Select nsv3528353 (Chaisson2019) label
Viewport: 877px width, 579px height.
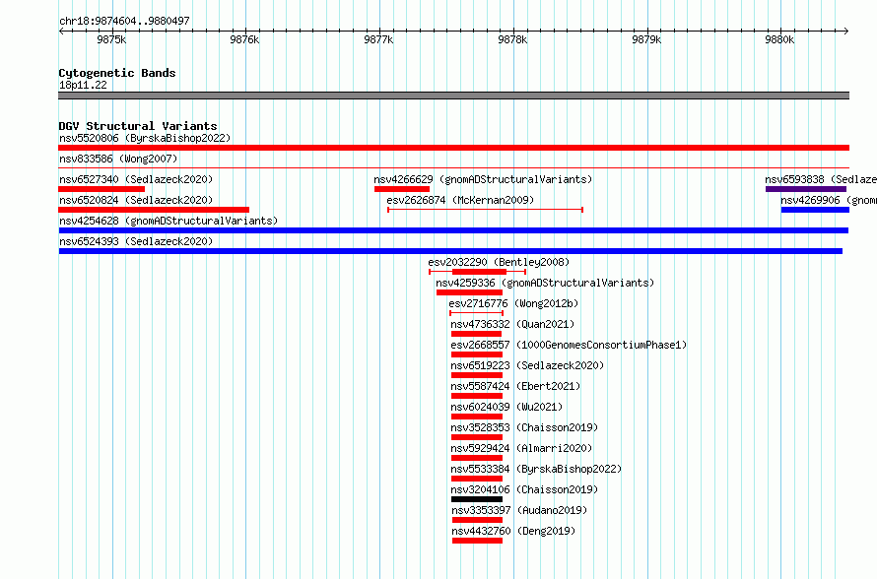point(524,427)
